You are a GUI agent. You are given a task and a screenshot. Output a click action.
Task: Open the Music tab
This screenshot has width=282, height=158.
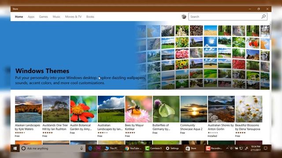[x=56, y=17]
